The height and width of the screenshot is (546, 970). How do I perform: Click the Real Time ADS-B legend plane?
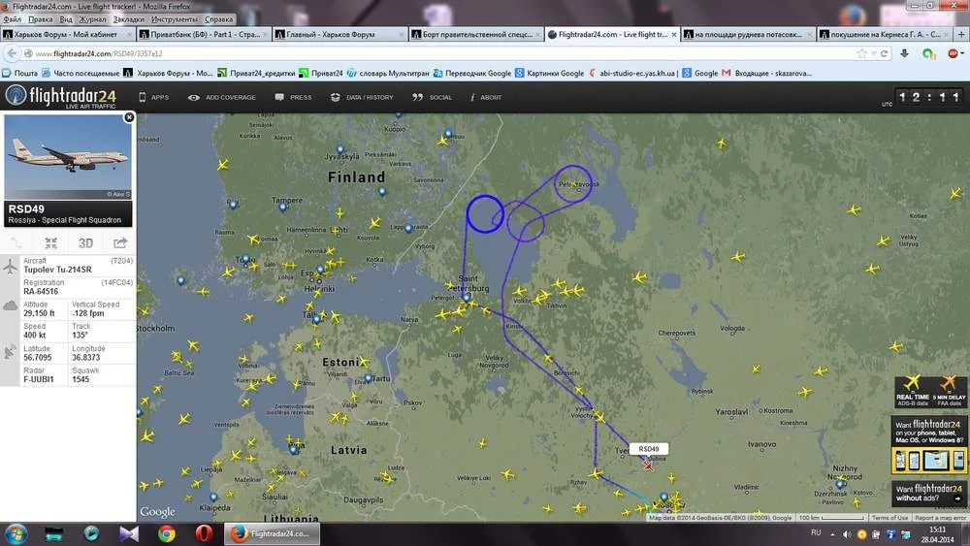913,383
